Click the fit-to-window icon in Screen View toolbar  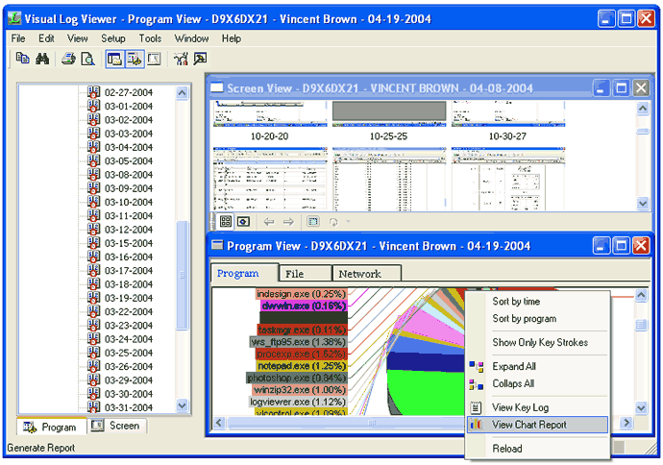pyautogui.click(x=313, y=221)
